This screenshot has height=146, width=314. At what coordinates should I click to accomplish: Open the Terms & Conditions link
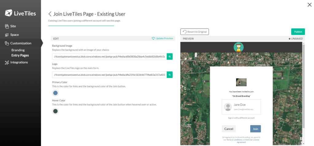click(x=234, y=140)
